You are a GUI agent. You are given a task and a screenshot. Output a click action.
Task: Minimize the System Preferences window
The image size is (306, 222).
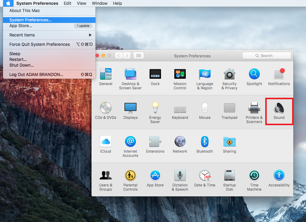[103, 55]
